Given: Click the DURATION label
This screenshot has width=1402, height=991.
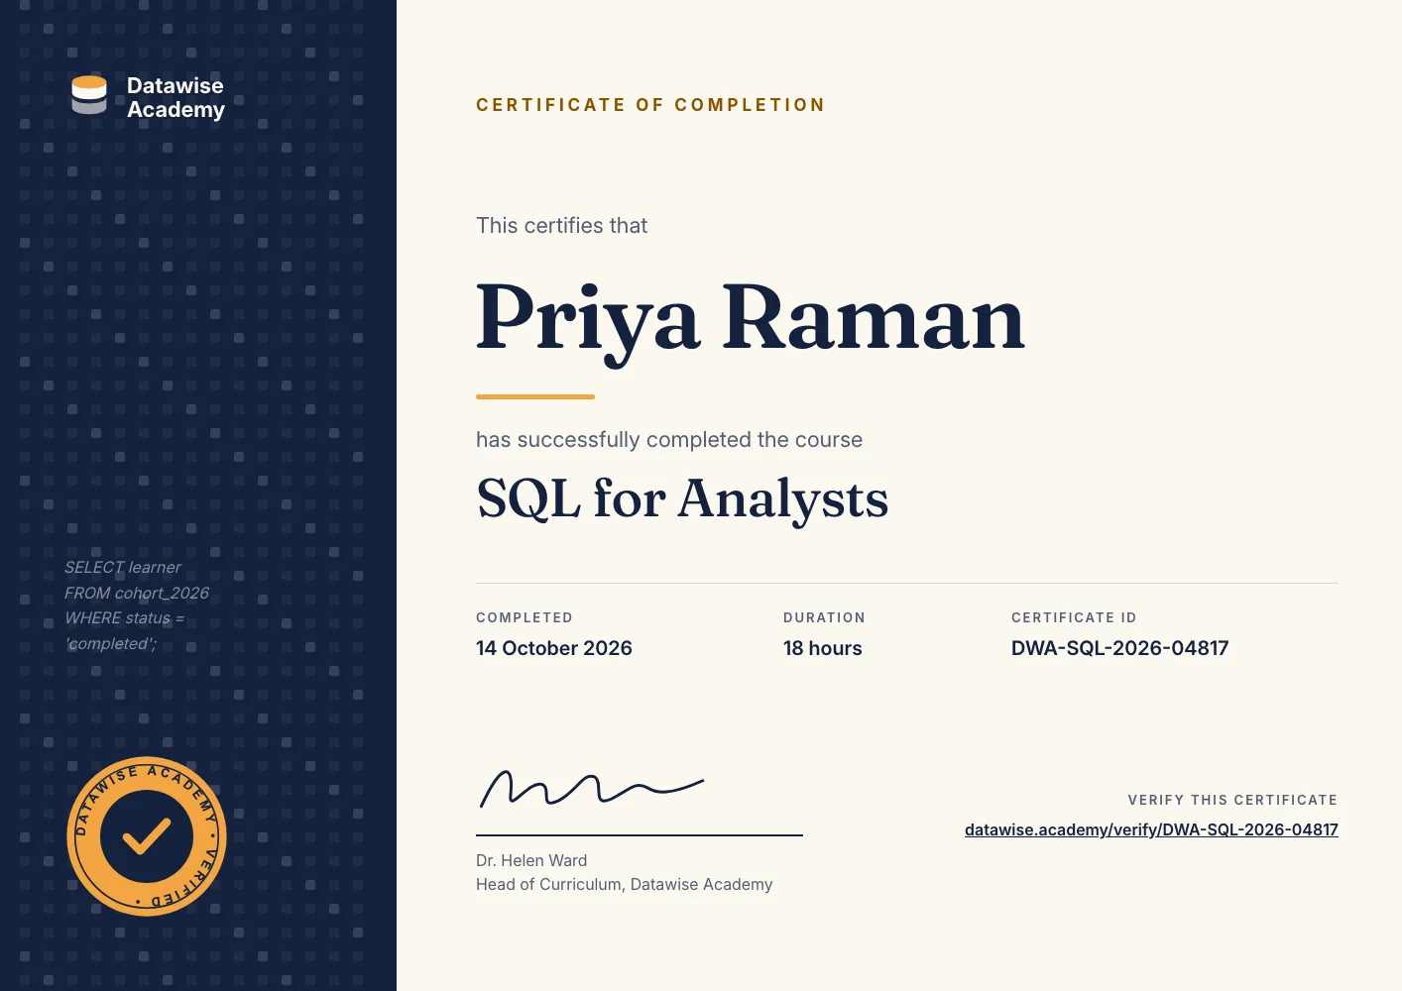Looking at the screenshot, I should [824, 617].
